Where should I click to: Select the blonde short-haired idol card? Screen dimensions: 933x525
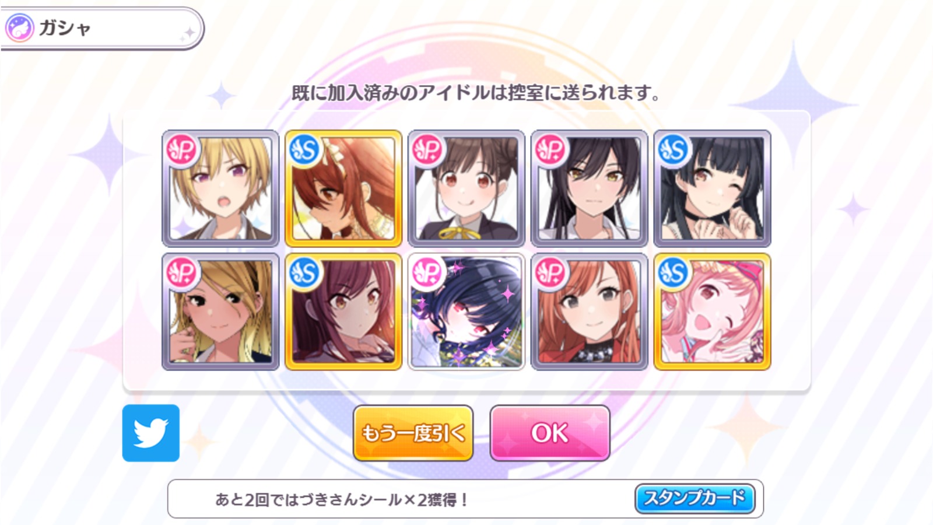point(220,188)
